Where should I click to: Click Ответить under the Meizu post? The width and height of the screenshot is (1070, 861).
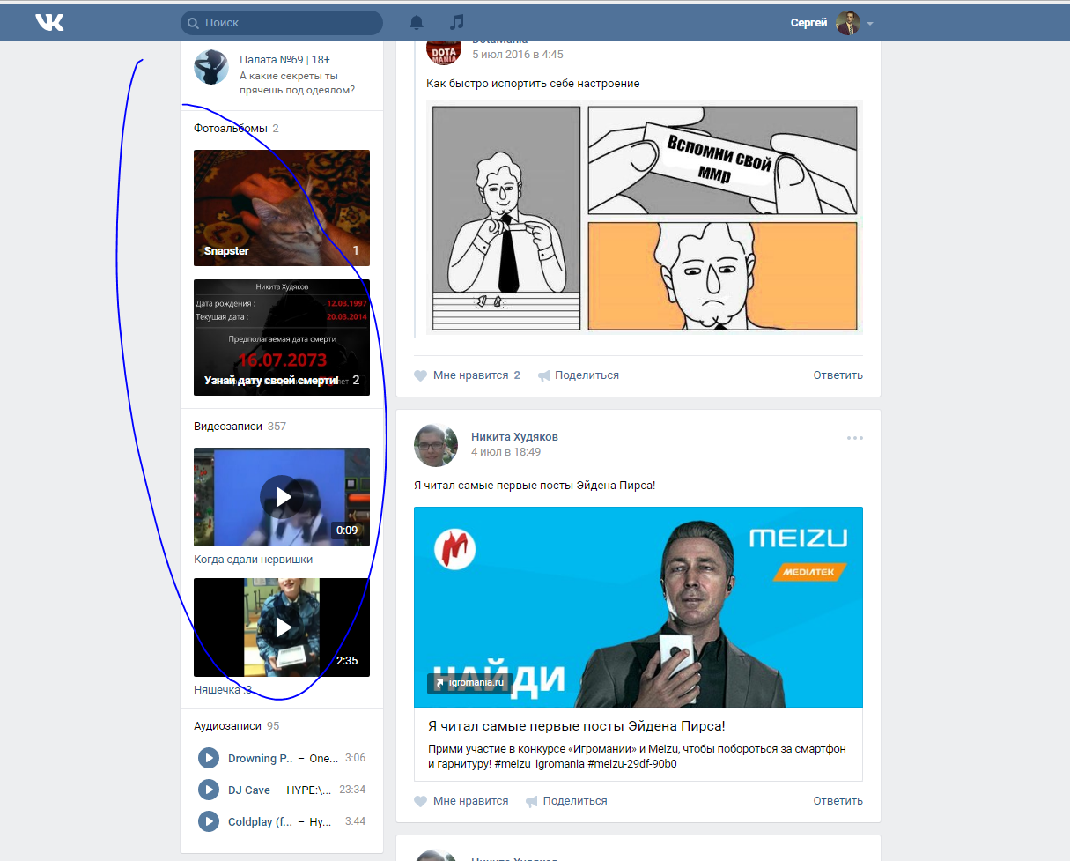[x=838, y=801]
